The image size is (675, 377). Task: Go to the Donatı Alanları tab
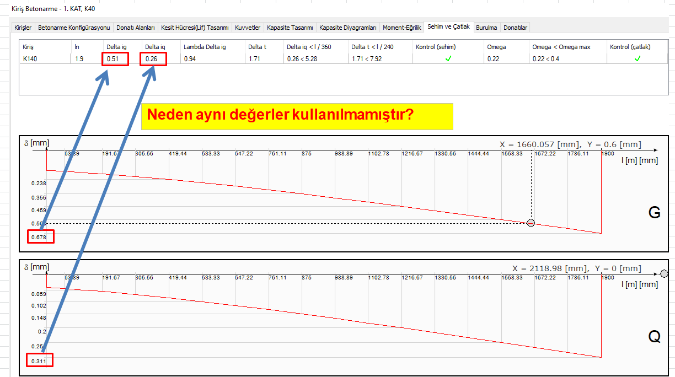coord(136,28)
